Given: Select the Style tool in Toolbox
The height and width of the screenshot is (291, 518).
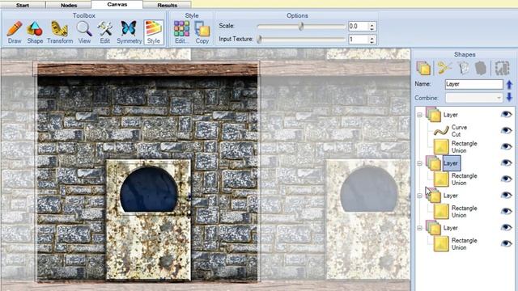Looking at the screenshot, I should (x=154, y=32).
